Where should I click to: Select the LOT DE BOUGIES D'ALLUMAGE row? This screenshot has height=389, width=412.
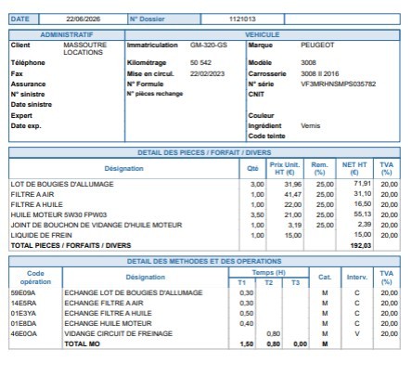pyautogui.click(x=204, y=184)
